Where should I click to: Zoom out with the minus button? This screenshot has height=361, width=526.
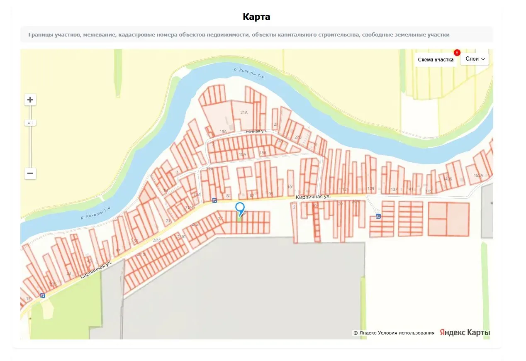(x=30, y=173)
